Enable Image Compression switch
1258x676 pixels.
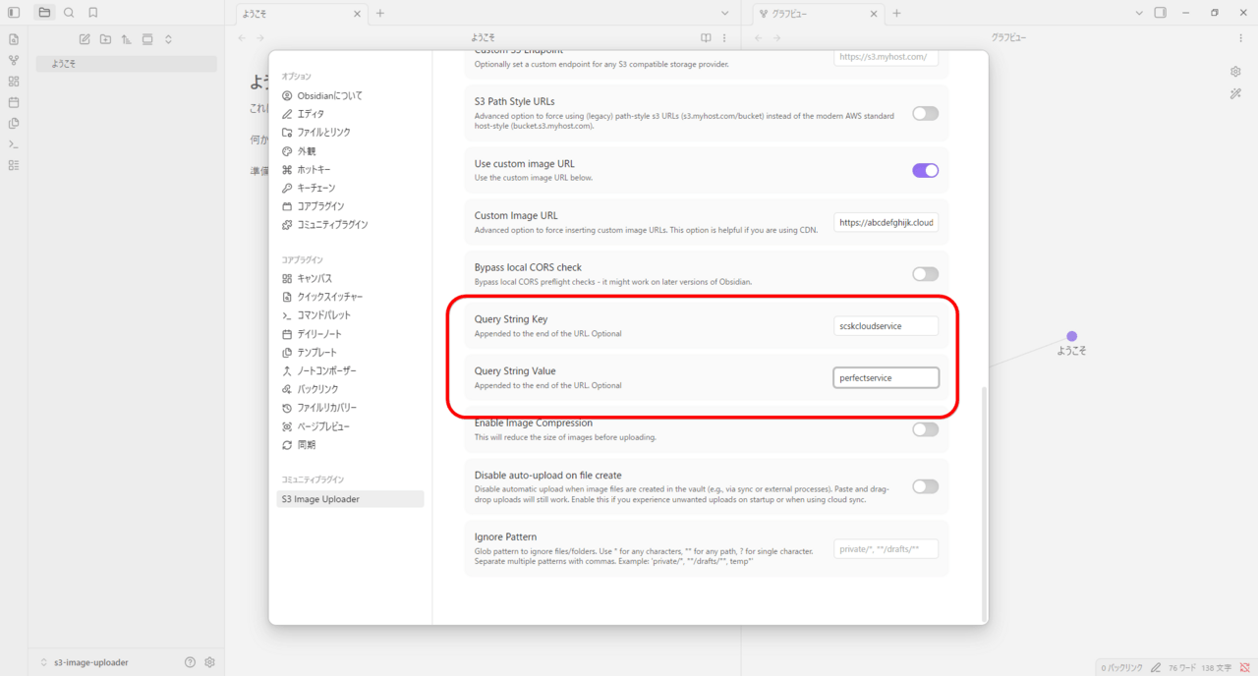[925, 429]
